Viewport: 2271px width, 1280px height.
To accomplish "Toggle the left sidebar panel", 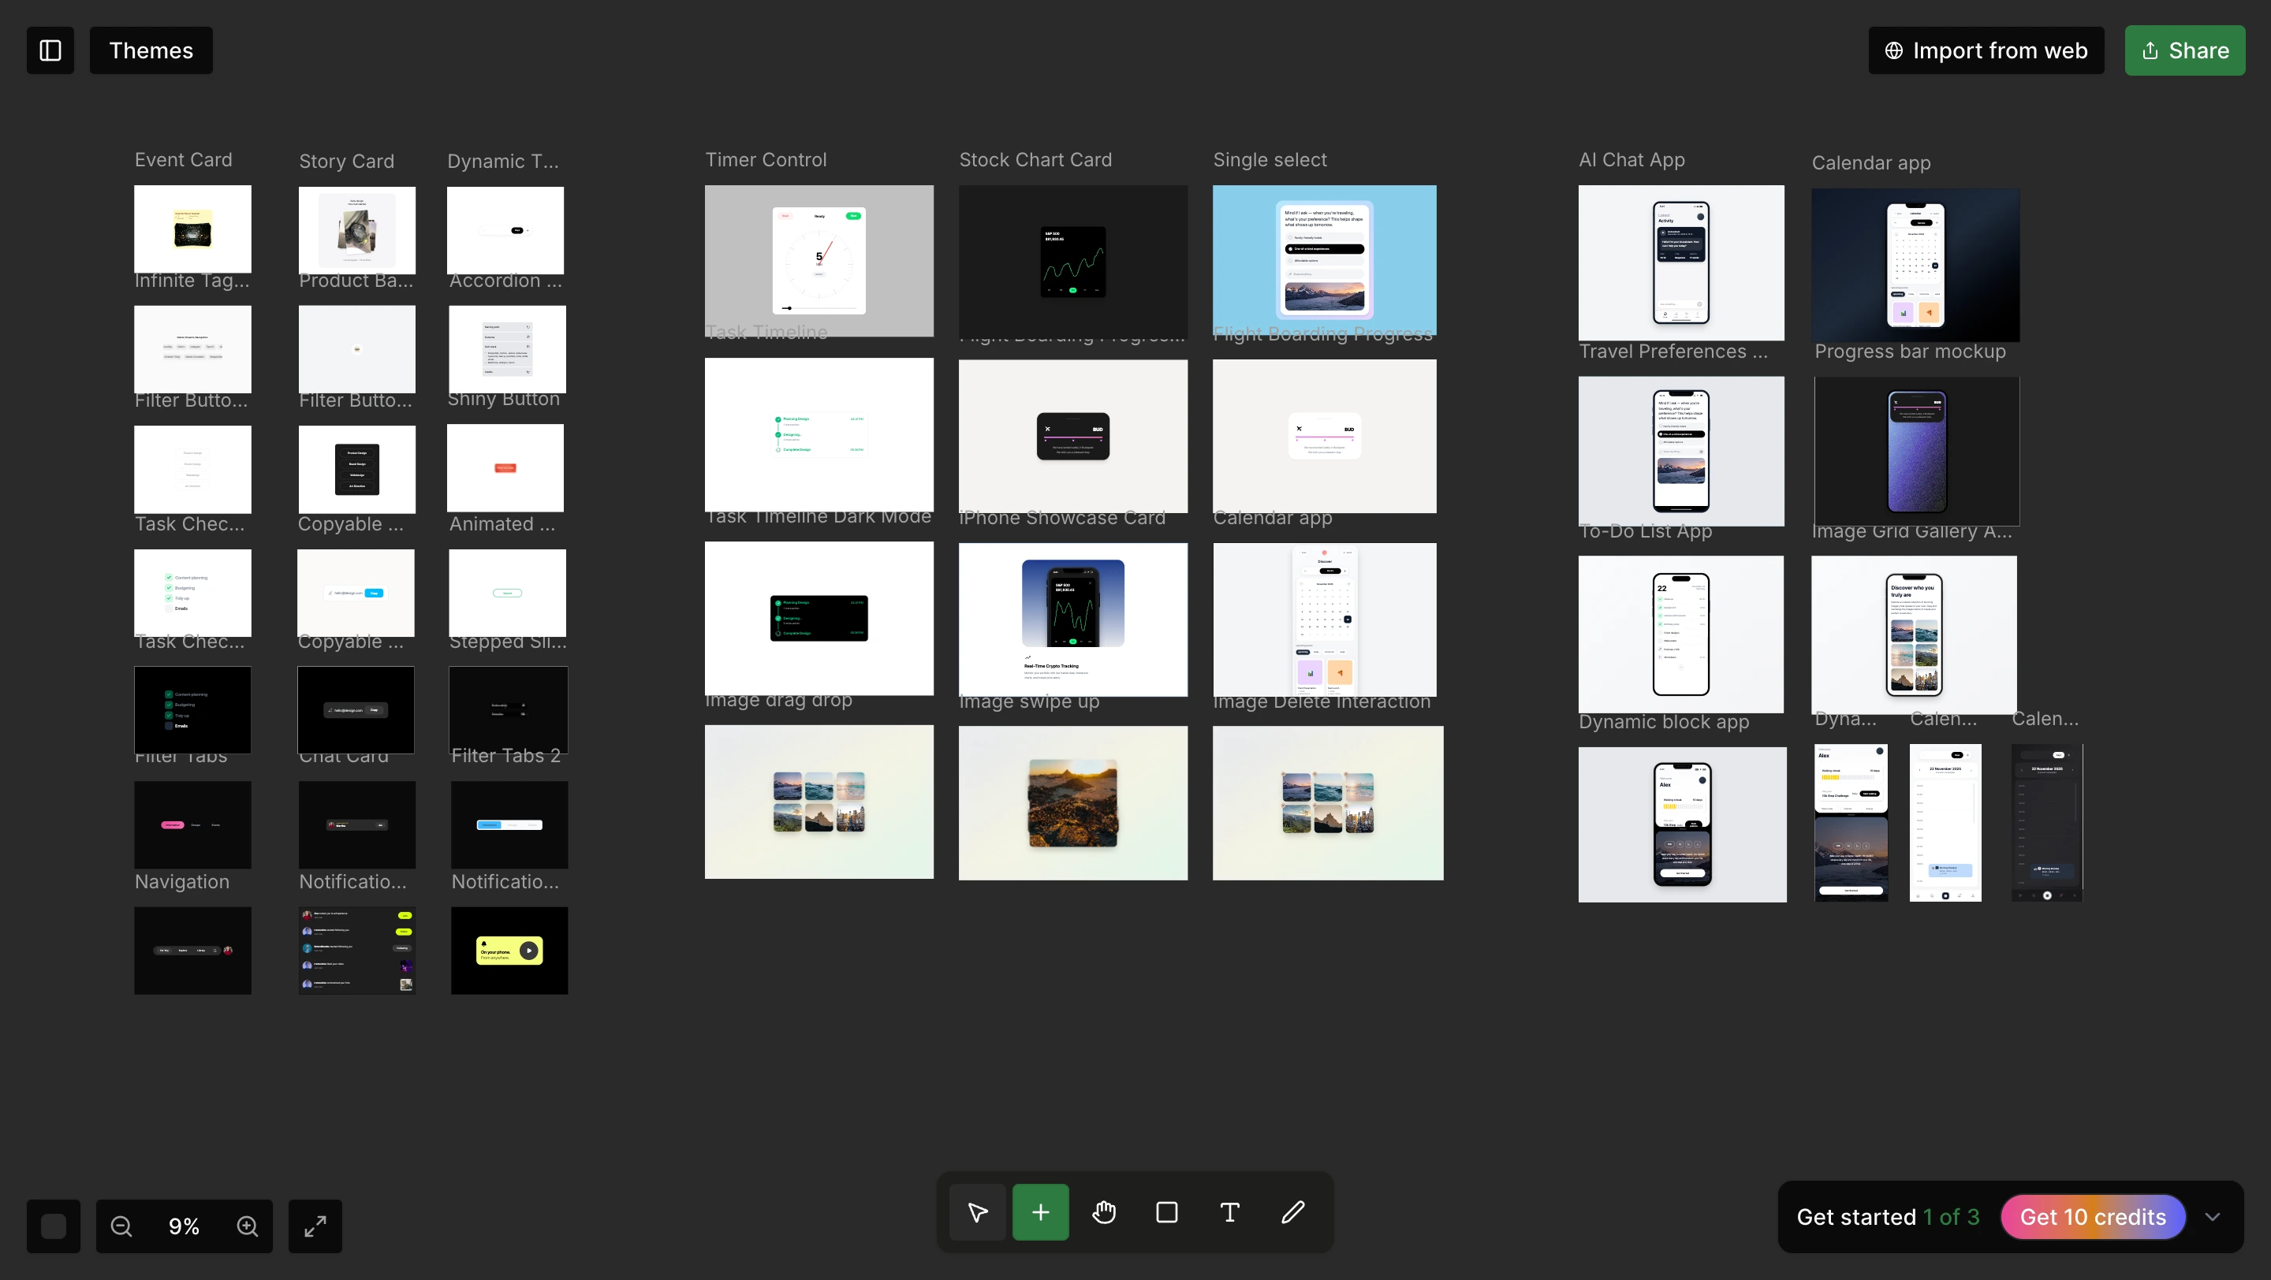I will click(50, 50).
